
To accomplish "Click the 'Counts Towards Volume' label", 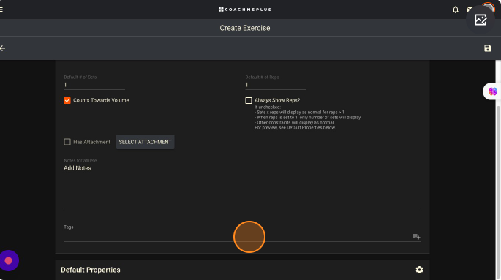I will click(x=101, y=100).
